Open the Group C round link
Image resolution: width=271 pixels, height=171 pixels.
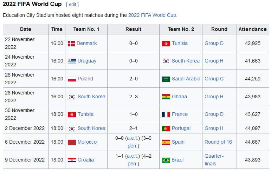point(214,79)
